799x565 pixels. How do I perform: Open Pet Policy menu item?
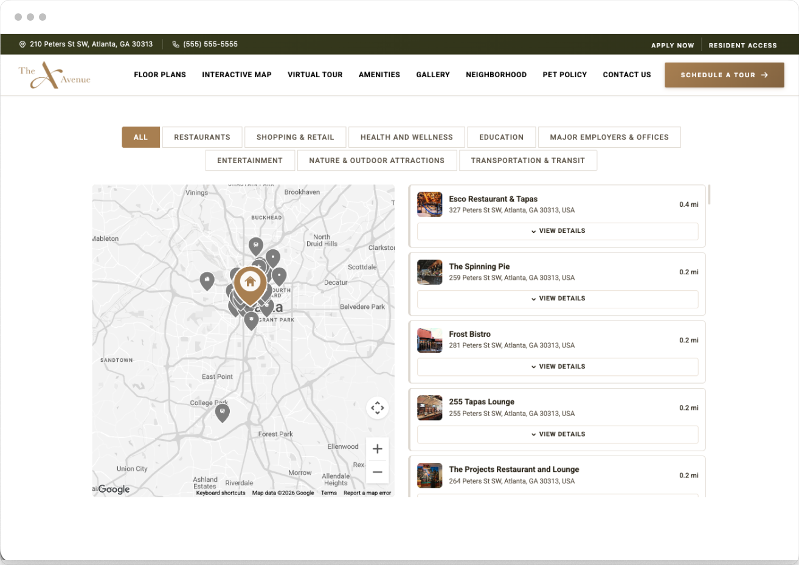tap(565, 75)
